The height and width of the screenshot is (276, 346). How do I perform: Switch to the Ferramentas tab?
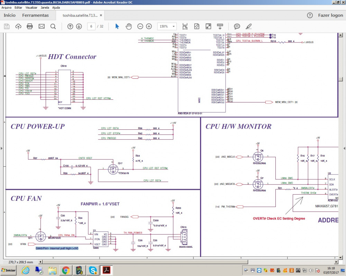35,15
